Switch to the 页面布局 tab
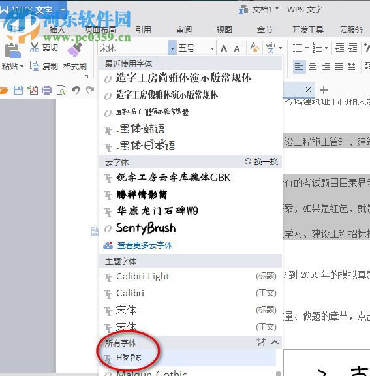This screenshot has height=376, width=370. (x=100, y=30)
